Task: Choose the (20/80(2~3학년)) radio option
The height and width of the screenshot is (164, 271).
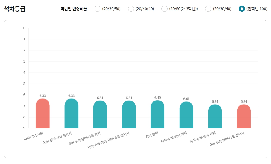Action: click(164, 9)
